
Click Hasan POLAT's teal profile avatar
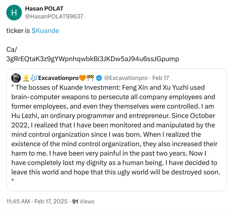(x=14, y=12)
